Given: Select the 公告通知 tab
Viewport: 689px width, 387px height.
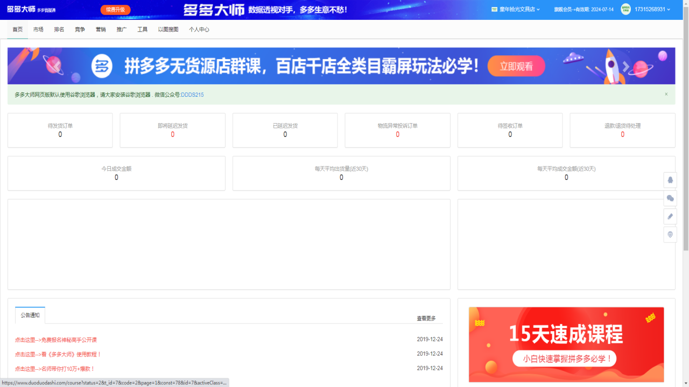Looking at the screenshot, I should click(x=30, y=316).
